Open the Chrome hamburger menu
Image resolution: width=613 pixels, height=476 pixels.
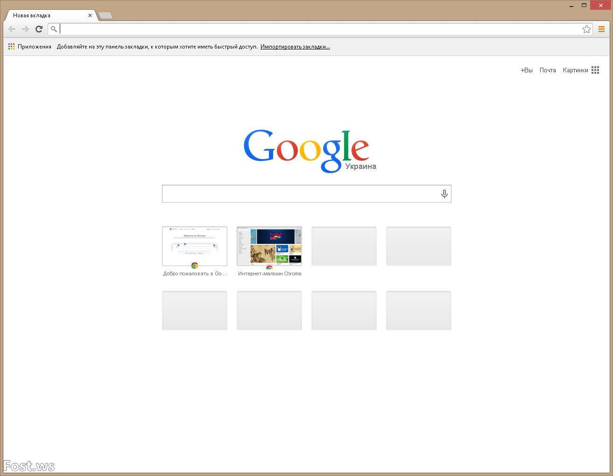point(601,29)
